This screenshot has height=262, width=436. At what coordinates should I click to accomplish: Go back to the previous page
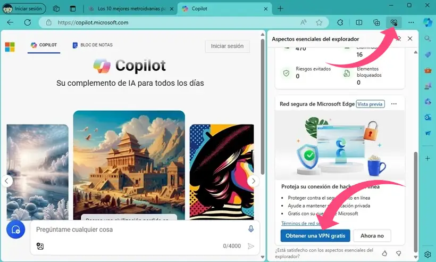pos(10,22)
